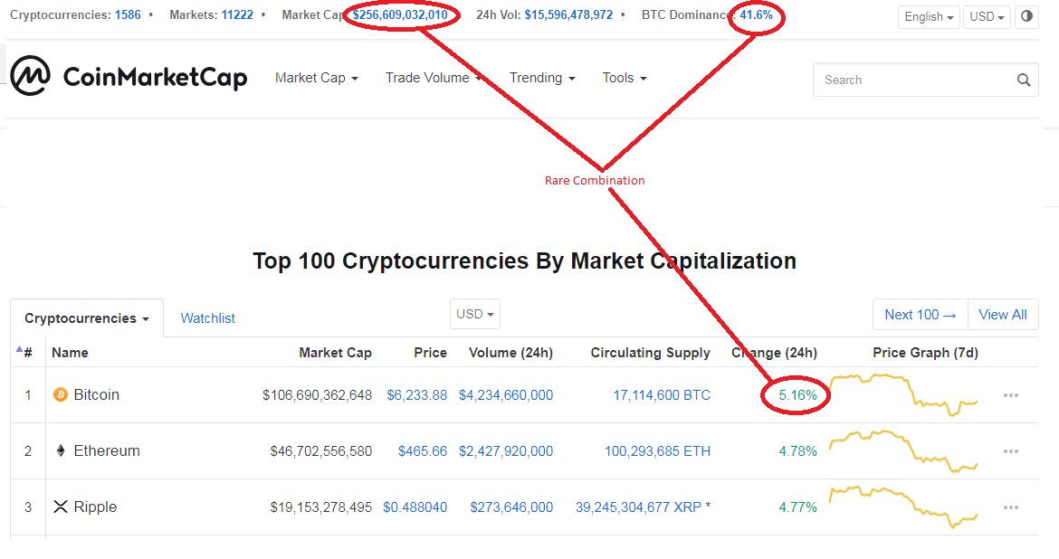Toggle the night mode contrast icon
This screenshot has width=1059, height=559.
[1026, 16]
